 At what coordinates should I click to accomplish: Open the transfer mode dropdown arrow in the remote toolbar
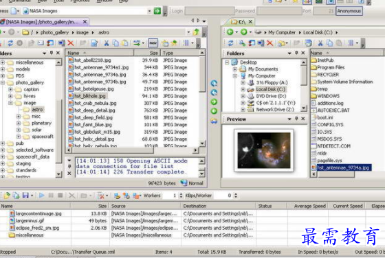point(143,43)
